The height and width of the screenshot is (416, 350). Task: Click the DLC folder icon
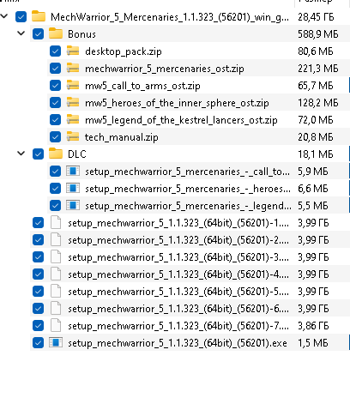click(x=56, y=154)
